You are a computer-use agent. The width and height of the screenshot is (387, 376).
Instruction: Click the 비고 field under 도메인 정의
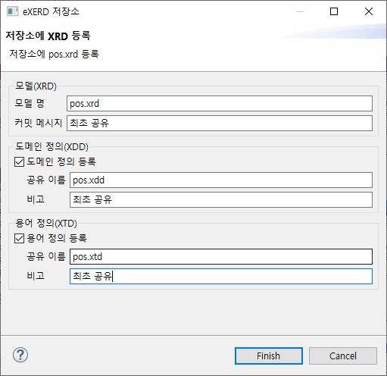coord(221,199)
